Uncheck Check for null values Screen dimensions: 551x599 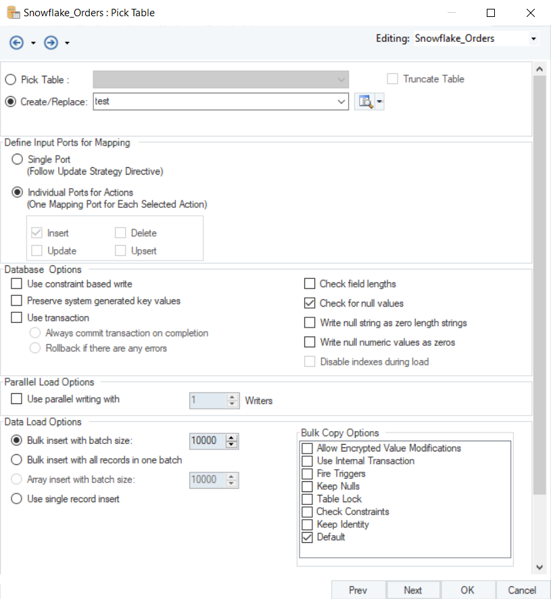click(x=310, y=303)
